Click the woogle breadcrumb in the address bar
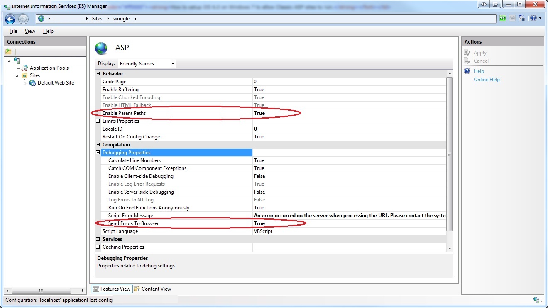Screen dimensions: 548x308 [122, 19]
